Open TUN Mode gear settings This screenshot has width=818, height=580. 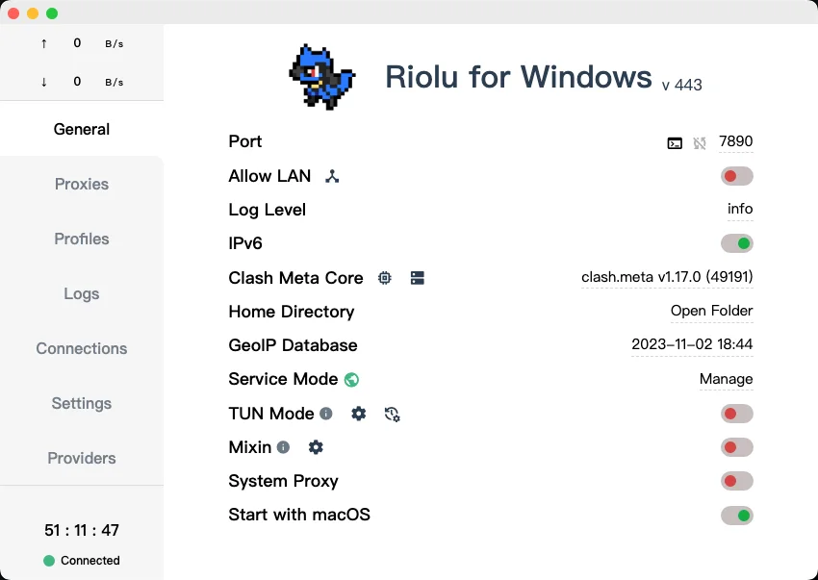[359, 414]
